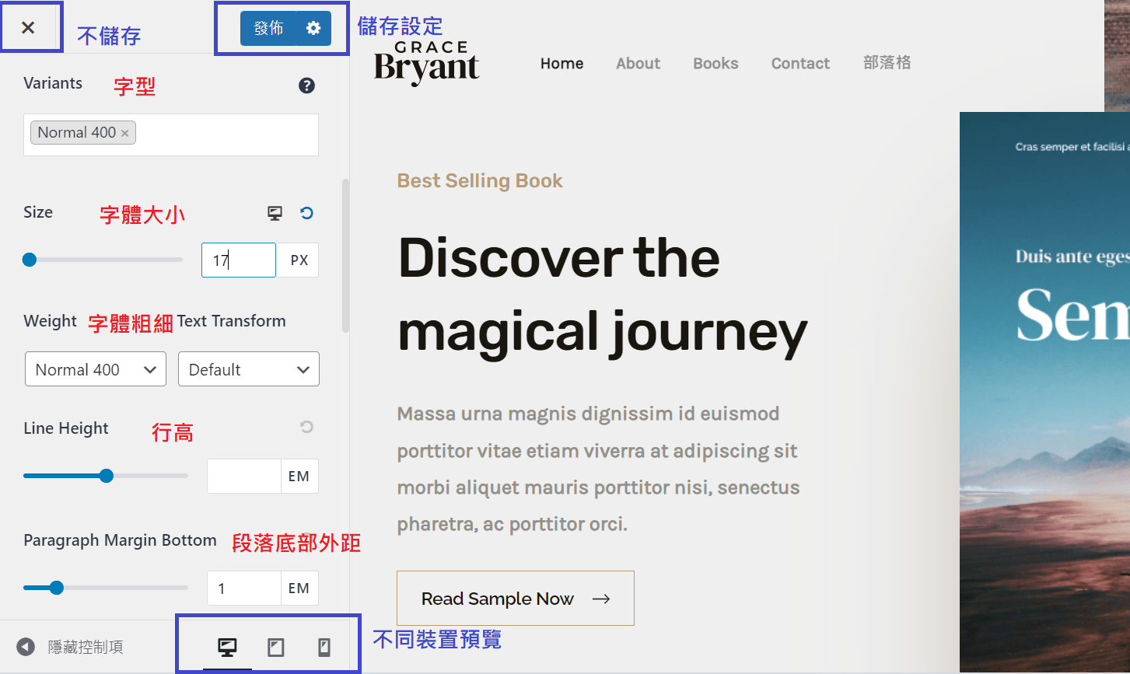
Task: Open publish settings gear icon
Action: pyautogui.click(x=313, y=29)
